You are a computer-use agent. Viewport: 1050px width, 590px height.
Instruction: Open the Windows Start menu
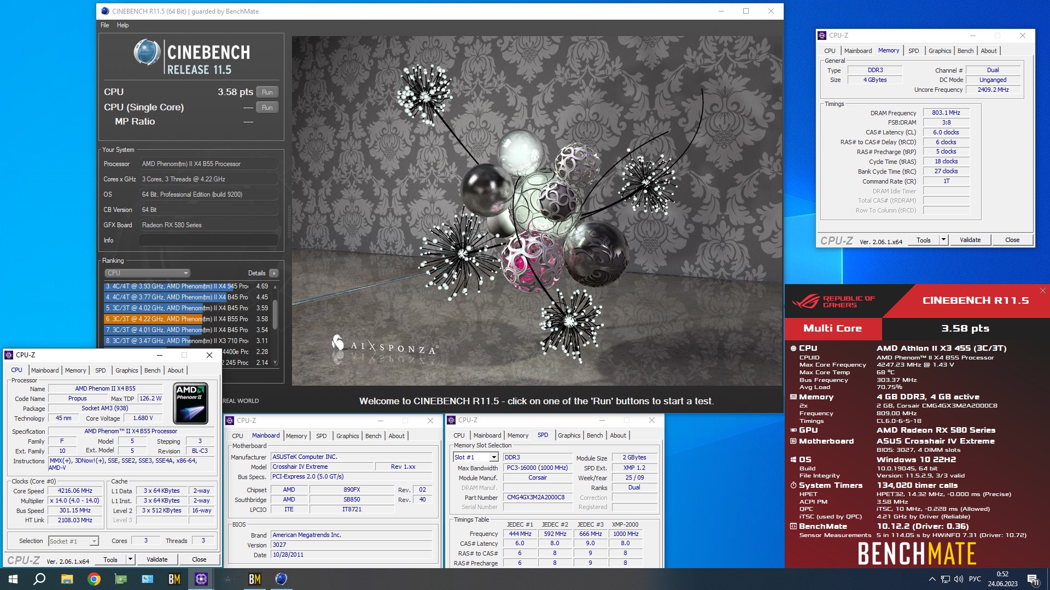(x=13, y=579)
